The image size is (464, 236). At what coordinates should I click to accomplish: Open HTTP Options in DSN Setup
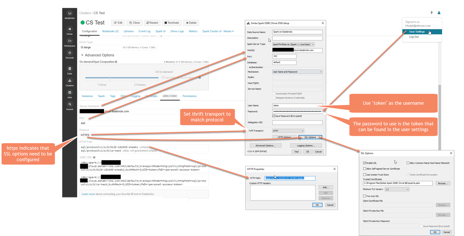pos(285,138)
